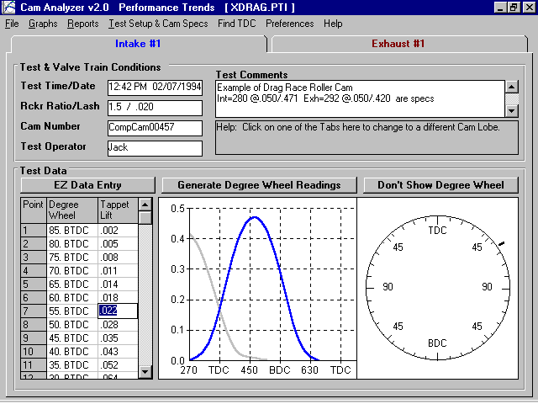Screen dimensions: 538x404
Task: Click the Rckr Ratio/Lash field
Action: pyautogui.click(x=155, y=108)
